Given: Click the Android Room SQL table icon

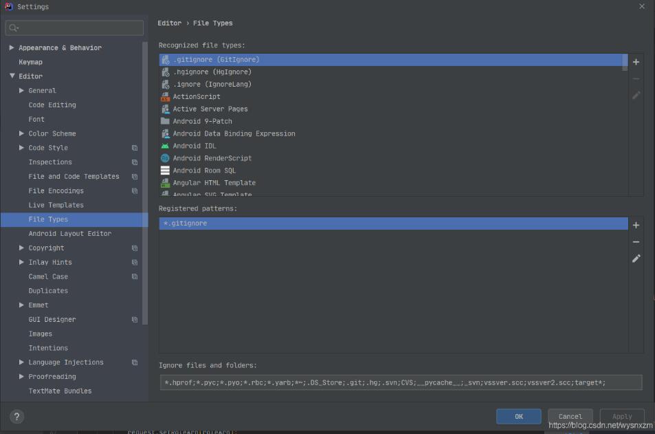Looking at the screenshot, I should [x=165, y=171].
